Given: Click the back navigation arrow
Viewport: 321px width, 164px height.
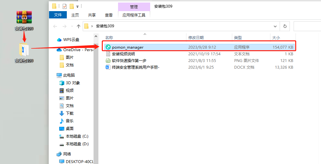Looking at the screenshot, I should click(x=55, y=26).
